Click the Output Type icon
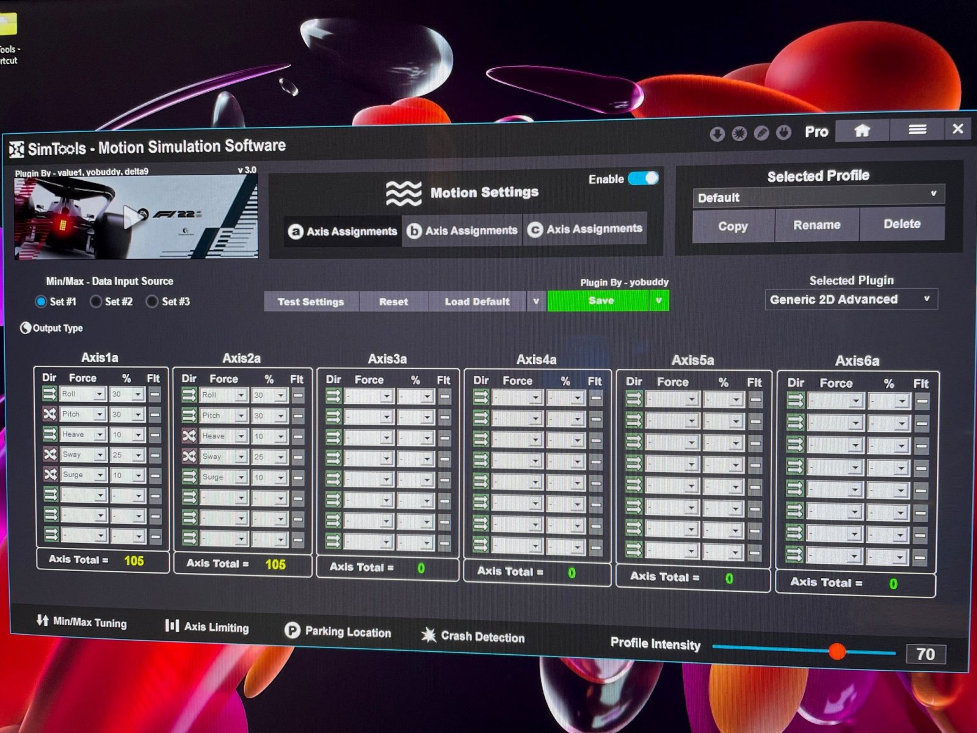977x733 pixels. pyautogui.click(x=26, y=328)
